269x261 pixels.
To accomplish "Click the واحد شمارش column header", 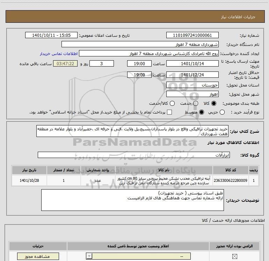I will tap(98, 170).
